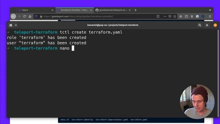Click the padlock site security icon

41,17
